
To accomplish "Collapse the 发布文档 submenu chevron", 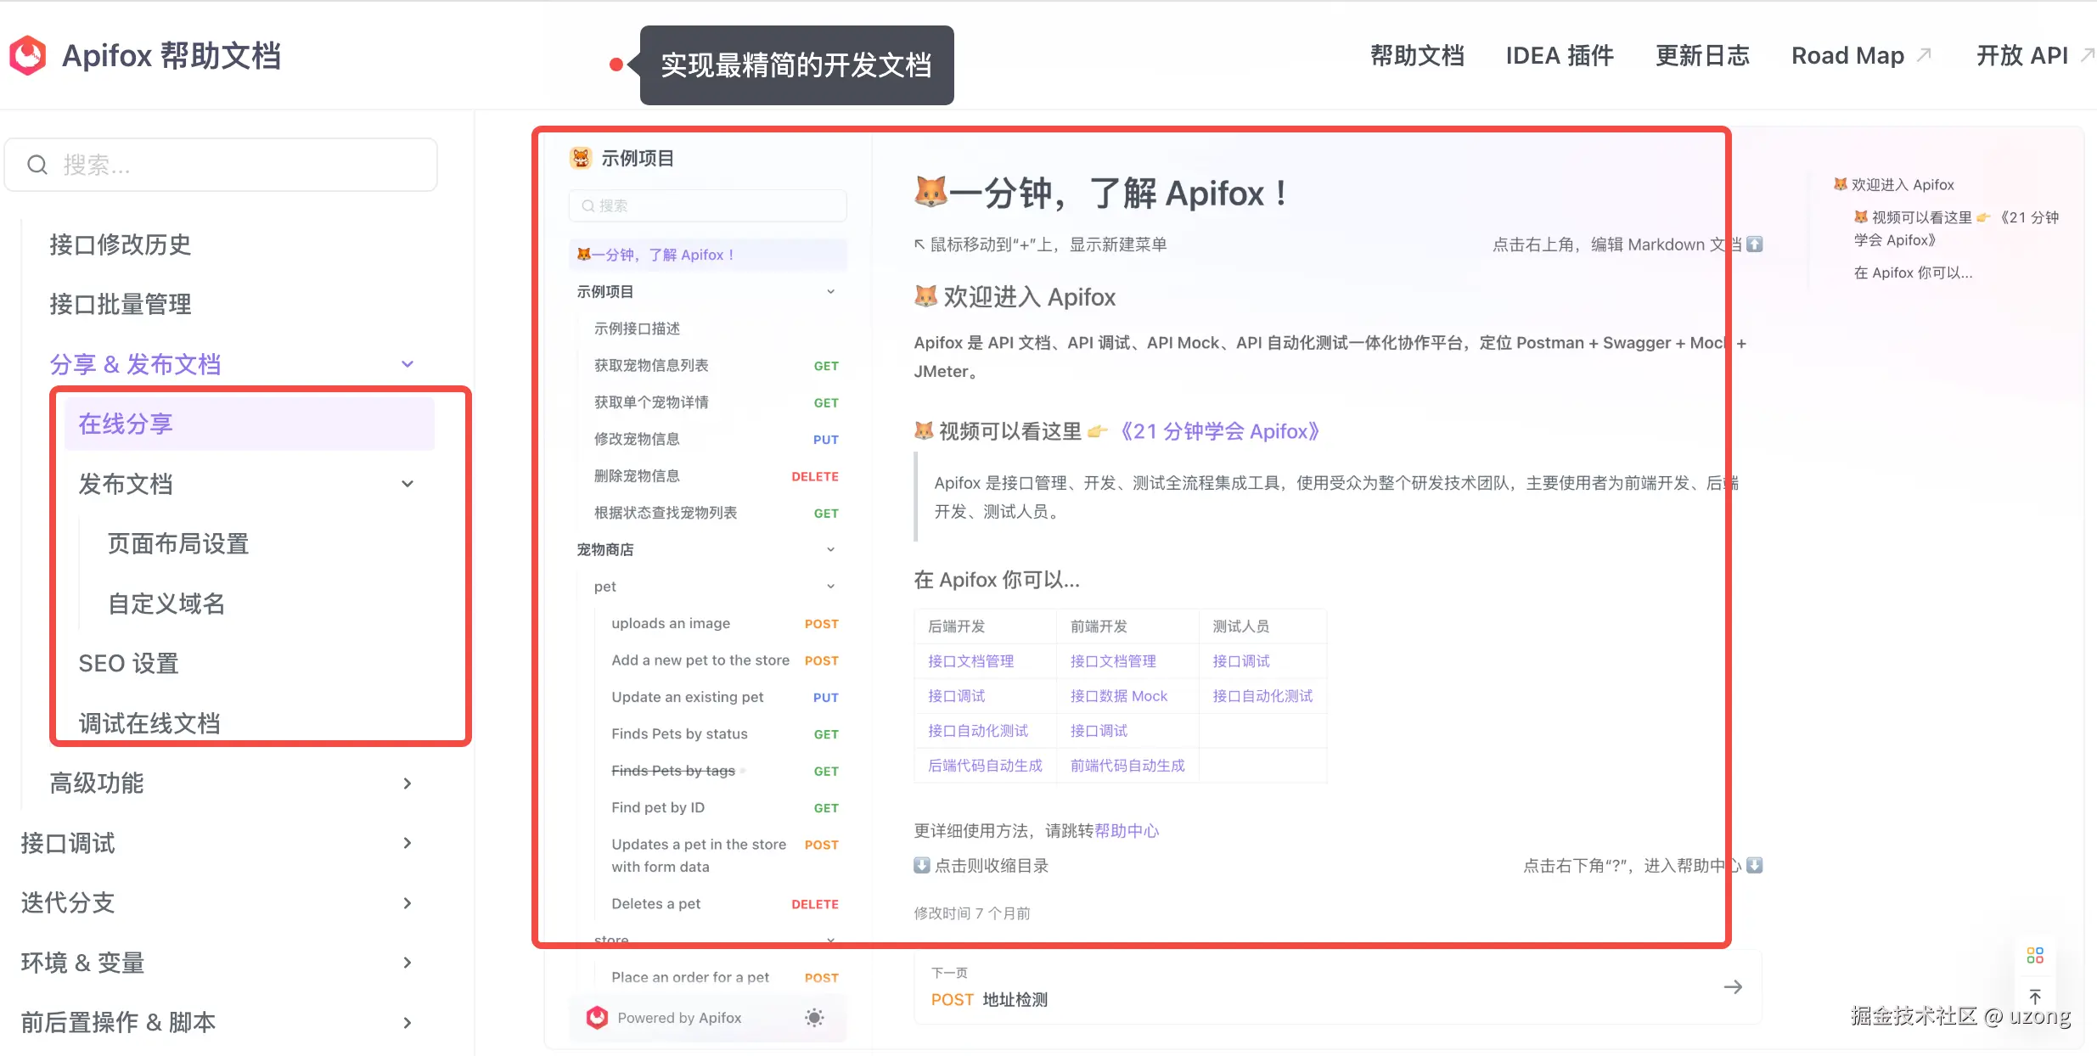I will click(408, 484).
